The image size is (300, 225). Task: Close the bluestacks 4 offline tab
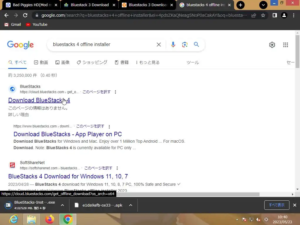(x=229, y=5)
